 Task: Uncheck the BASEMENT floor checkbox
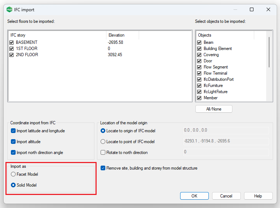click(12, 42)
